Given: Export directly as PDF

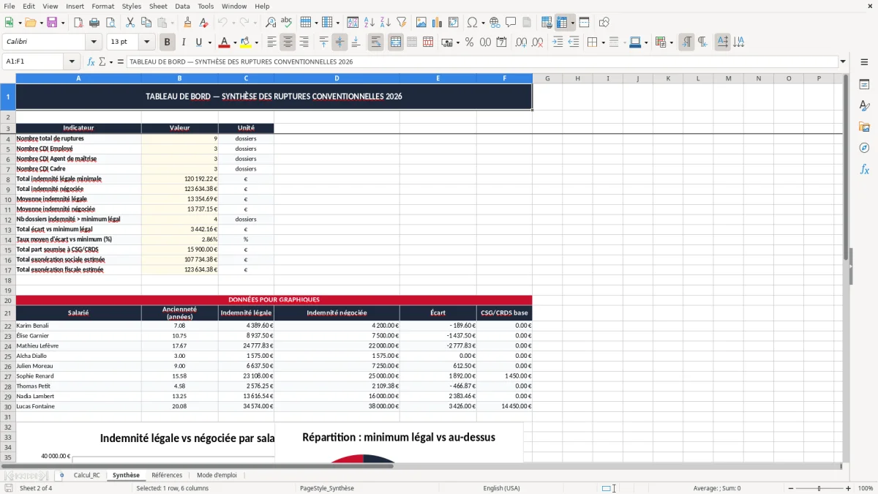Looking at the screenshot, I should [x=77, y=23].
